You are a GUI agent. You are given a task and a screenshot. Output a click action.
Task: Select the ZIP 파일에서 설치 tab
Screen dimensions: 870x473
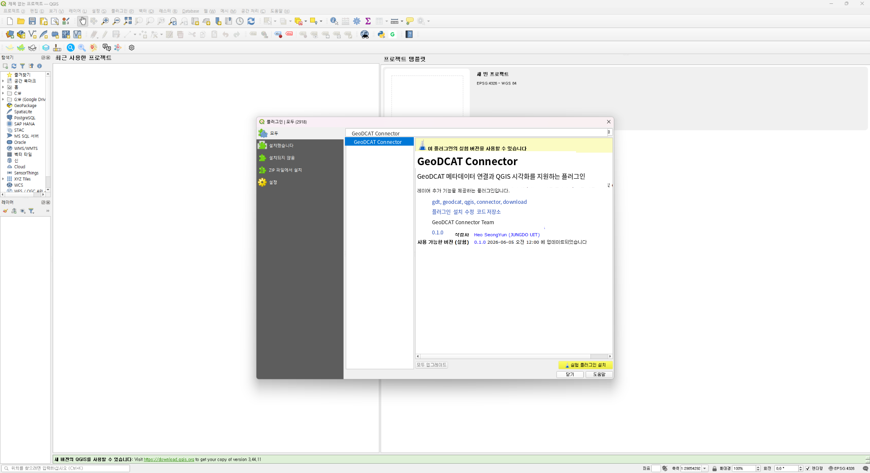(x=300, y=170)
